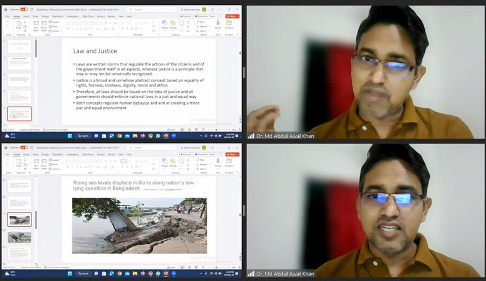Toggle AutoSave in the top PowerPoint window
486x281 pixels.
point(24,10)
